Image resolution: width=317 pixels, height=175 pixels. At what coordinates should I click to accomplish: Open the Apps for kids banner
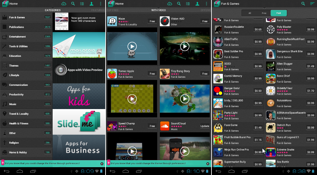[x=79, y=96]
